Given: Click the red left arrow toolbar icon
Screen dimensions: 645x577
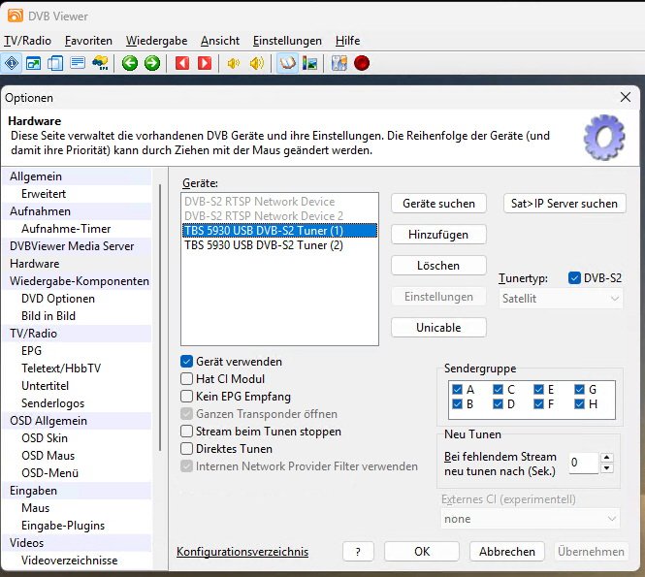Looking at the screenshot, I should click(182, 63).
